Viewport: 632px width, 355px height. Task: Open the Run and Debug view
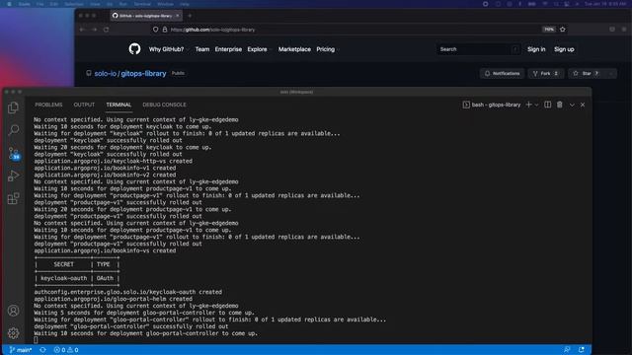point(13,176)
